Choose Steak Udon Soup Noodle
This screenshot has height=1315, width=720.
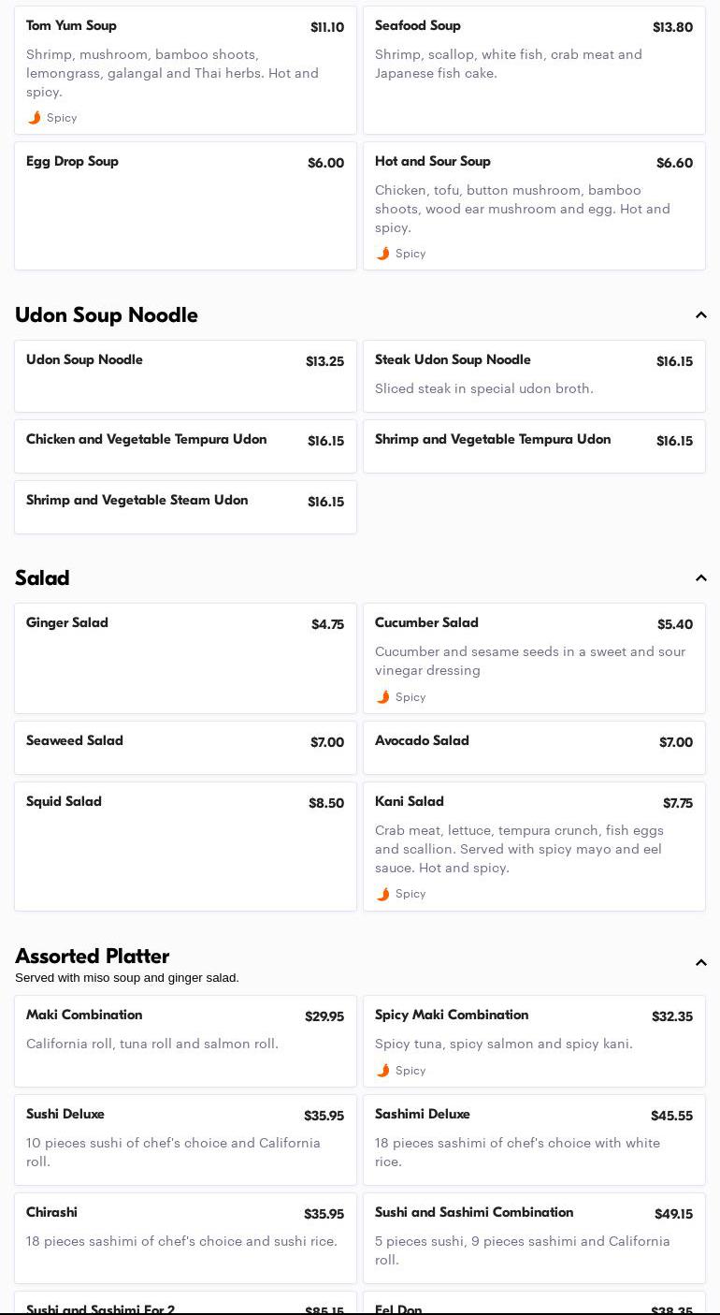tap(534, 375)
